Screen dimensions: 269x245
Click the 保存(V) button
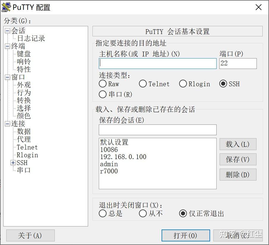238,159
